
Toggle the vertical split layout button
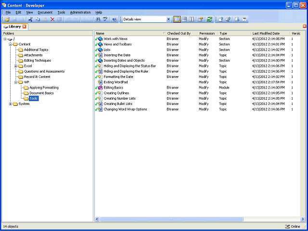pyautogui.click(x=192, y=19)
